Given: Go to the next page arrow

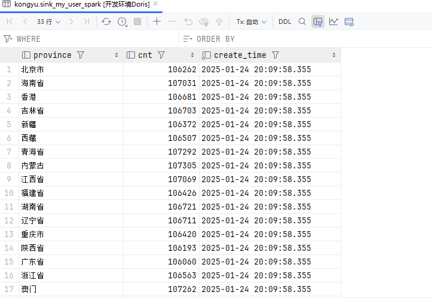Looking at the screenshot, I should pos(71,21).
